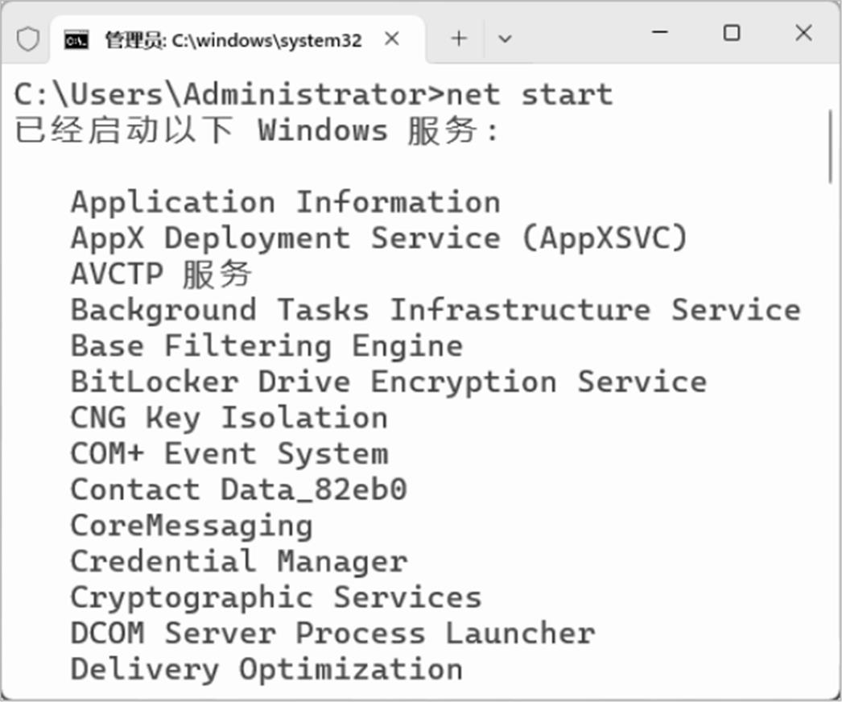The width and height of the screenshot is (842, 702).
Task: Click the "BitLocker Drive Encryption Service" line
Action: click(x=388, y=382)
